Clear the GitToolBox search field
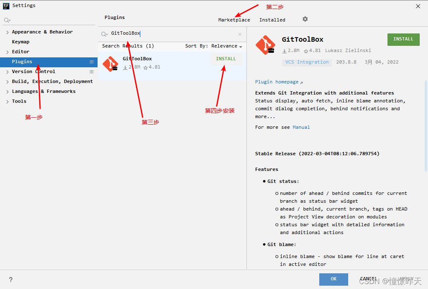Viewport: 428px width, 289px height. (x=240, y=34)
